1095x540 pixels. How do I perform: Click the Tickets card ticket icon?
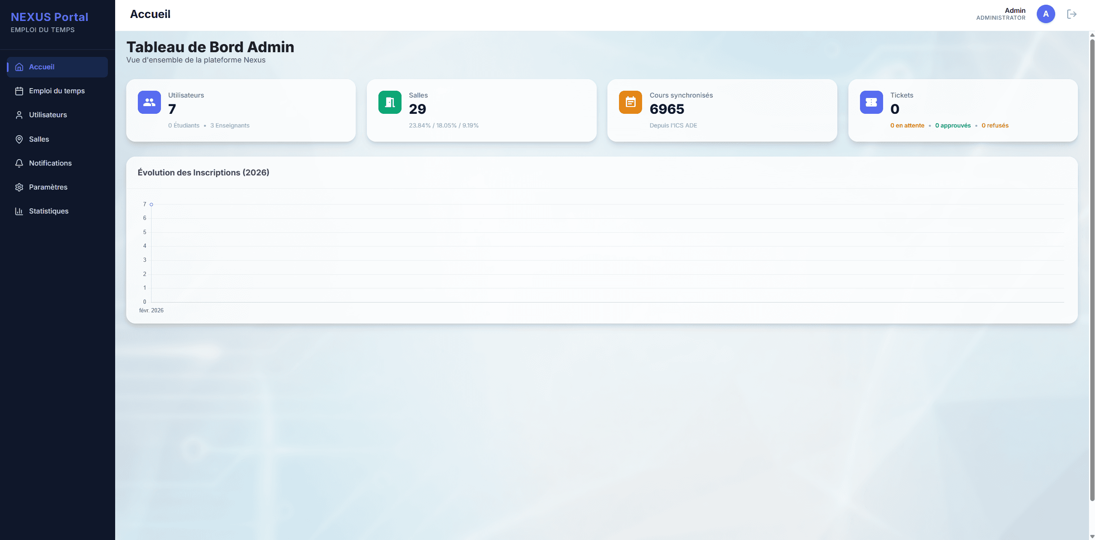tap(871, 102)
